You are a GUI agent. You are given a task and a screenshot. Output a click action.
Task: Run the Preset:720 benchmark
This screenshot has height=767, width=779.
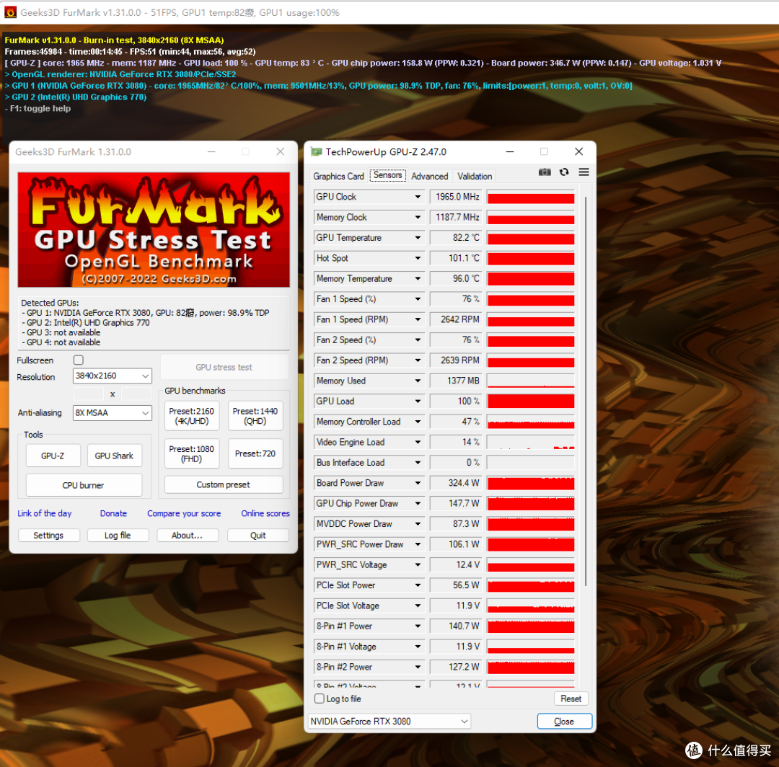255,453
